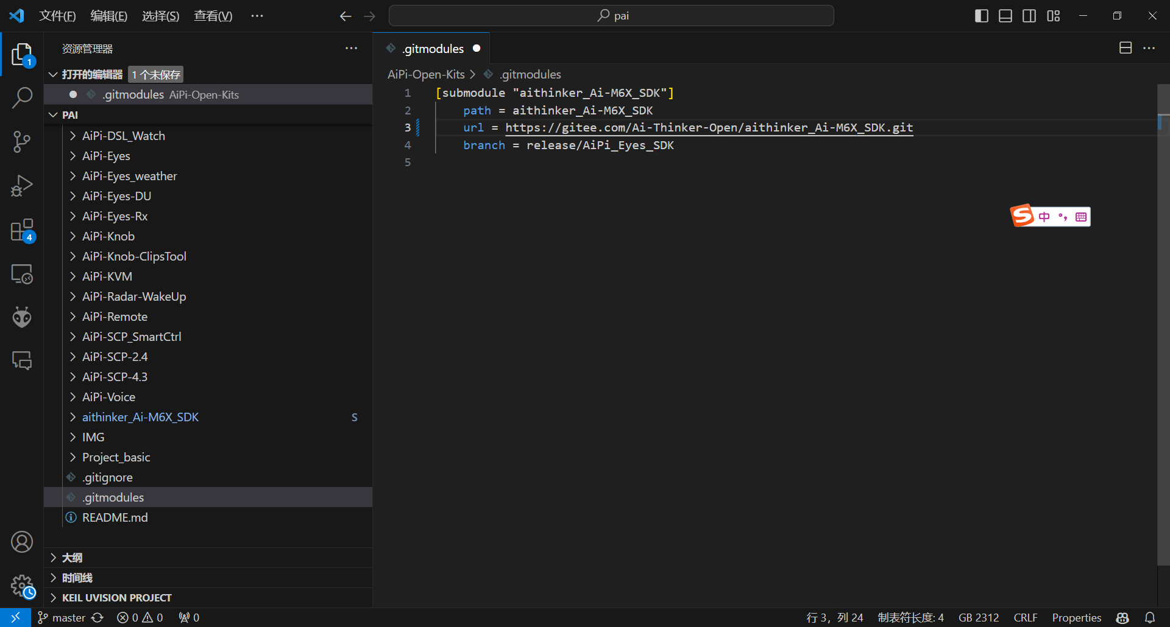
Task: Go back with the left arrow
Action: [x=346, y=16]
